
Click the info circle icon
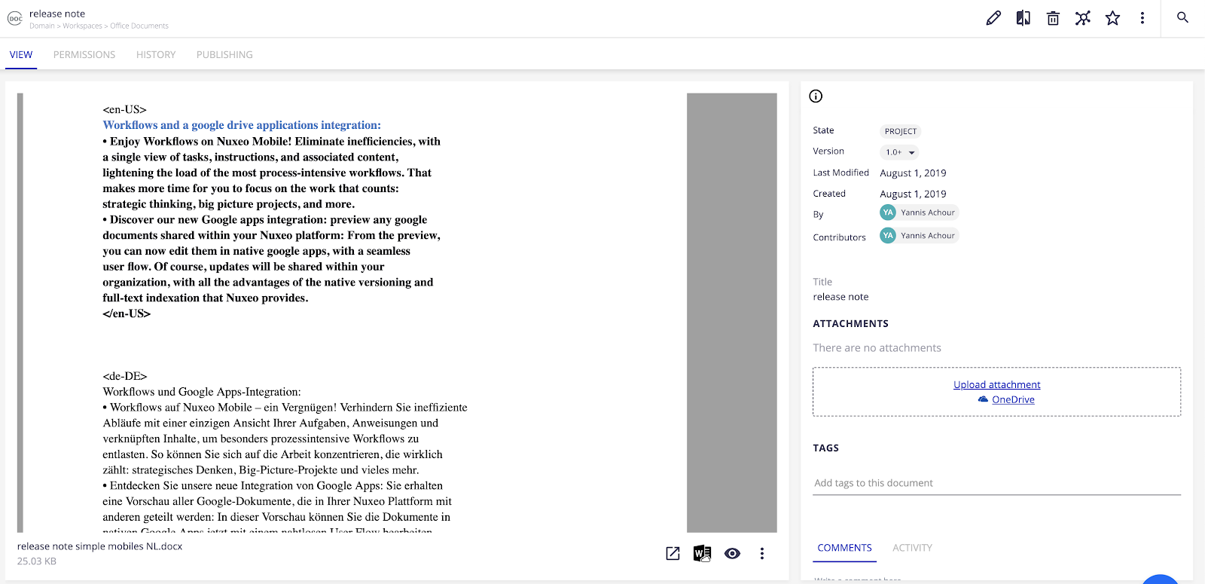(x=816, y=96)
